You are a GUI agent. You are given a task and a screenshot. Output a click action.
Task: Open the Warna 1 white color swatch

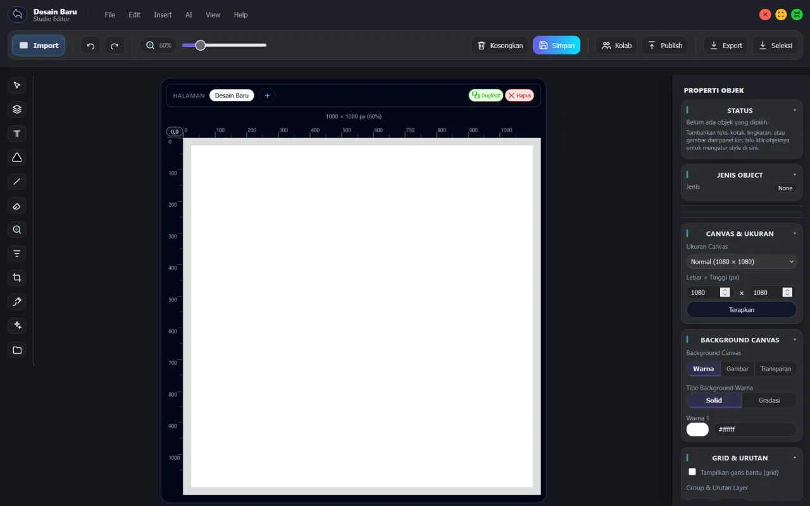pyautogui.click(x=697, y=429)
